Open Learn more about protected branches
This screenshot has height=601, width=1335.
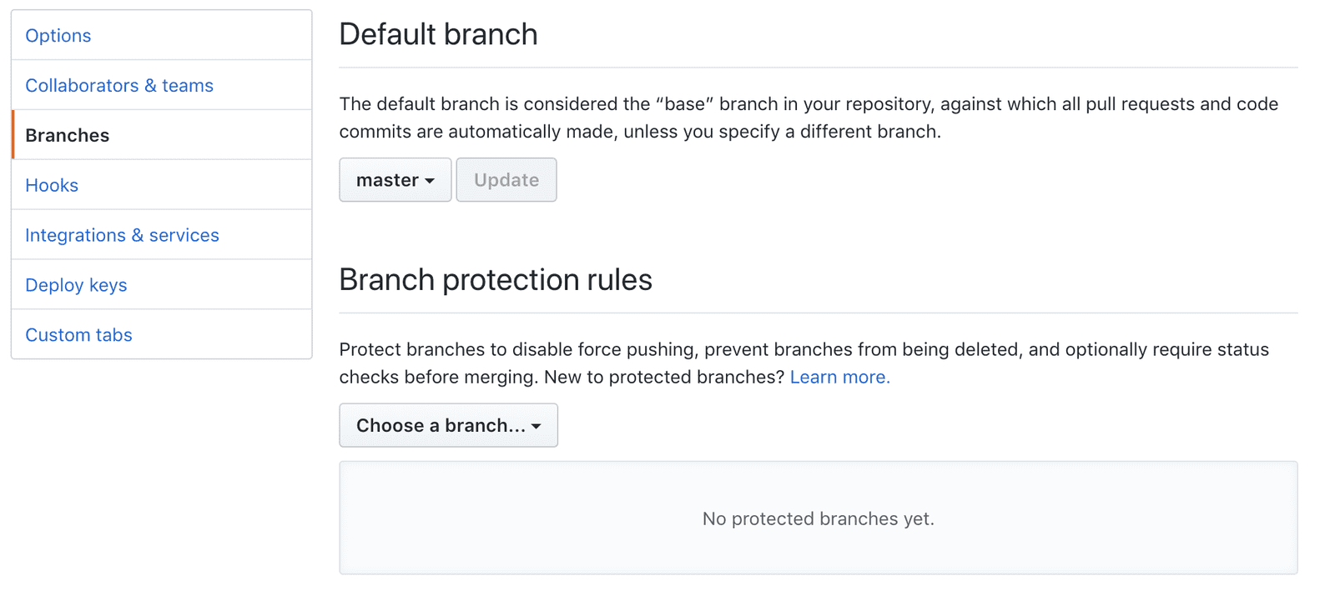coord(839,377)
